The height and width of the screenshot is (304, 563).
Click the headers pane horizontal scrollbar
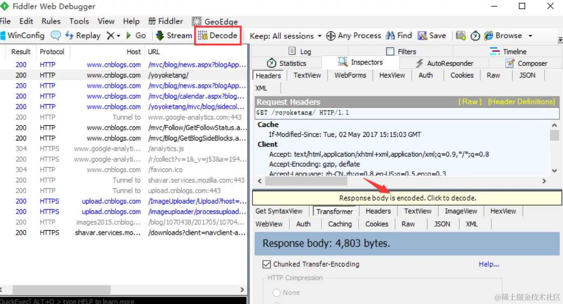306,181
